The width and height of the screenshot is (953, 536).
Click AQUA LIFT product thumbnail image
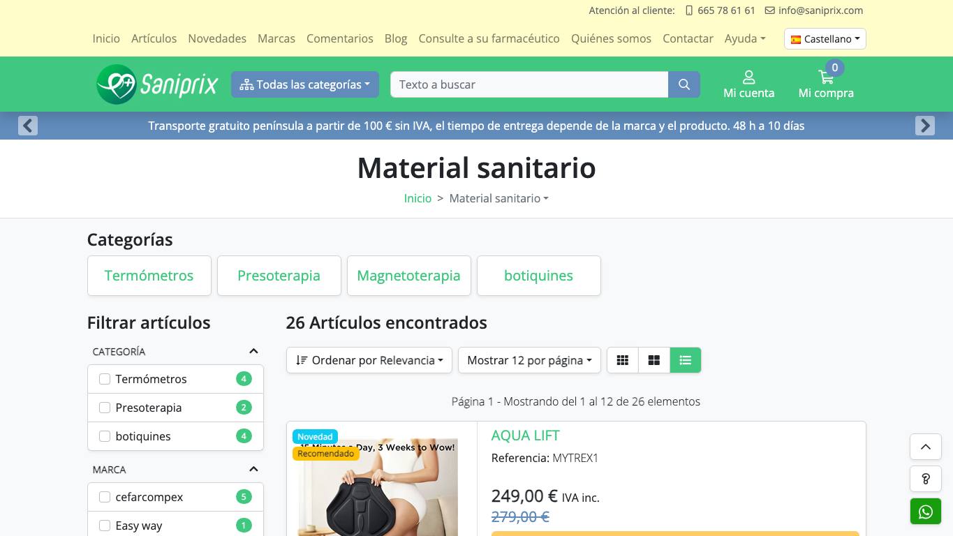(378, 489)
